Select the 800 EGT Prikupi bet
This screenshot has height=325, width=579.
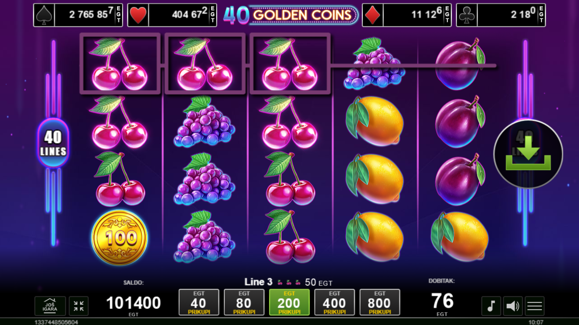380,302
